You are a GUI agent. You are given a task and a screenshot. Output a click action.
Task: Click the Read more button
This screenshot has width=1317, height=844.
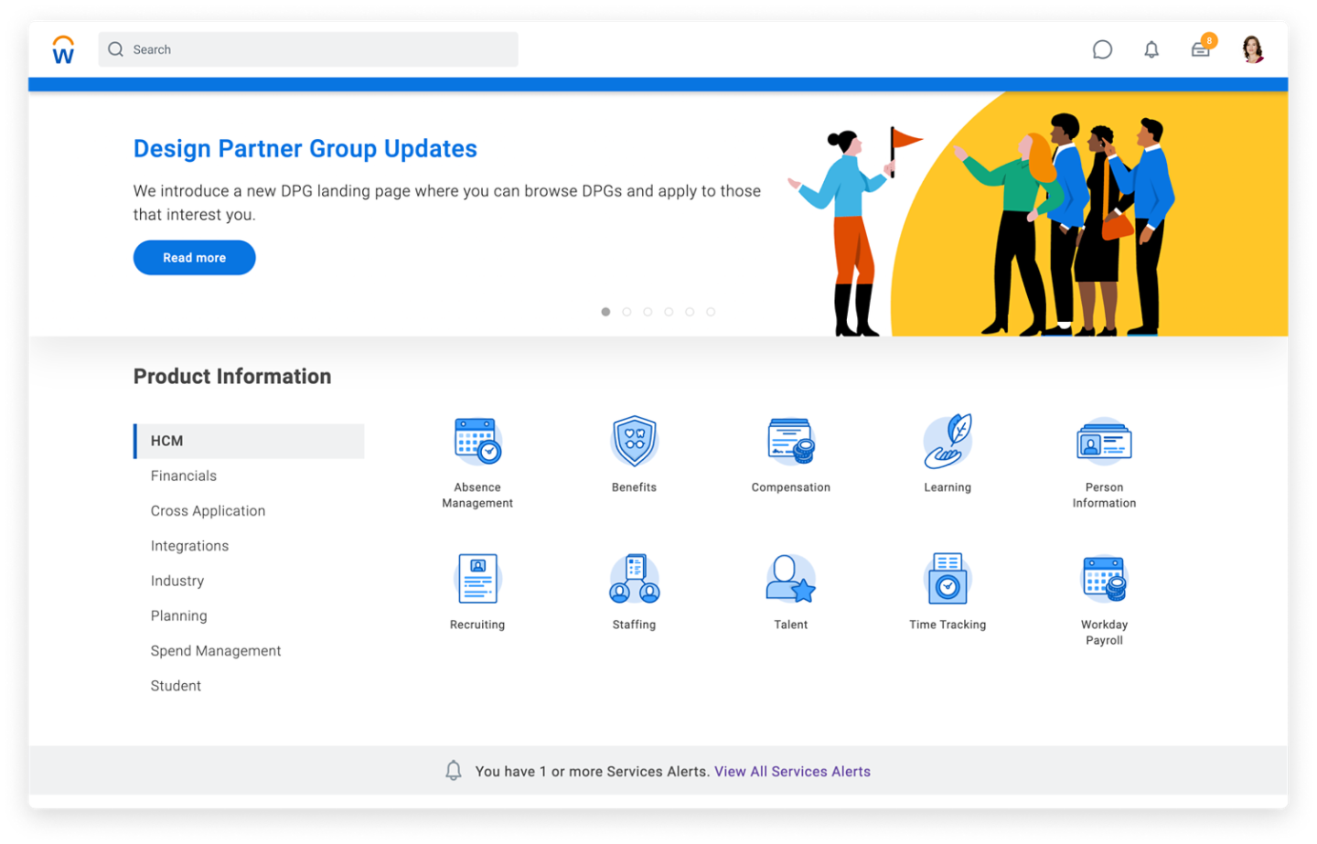(194, 257)
